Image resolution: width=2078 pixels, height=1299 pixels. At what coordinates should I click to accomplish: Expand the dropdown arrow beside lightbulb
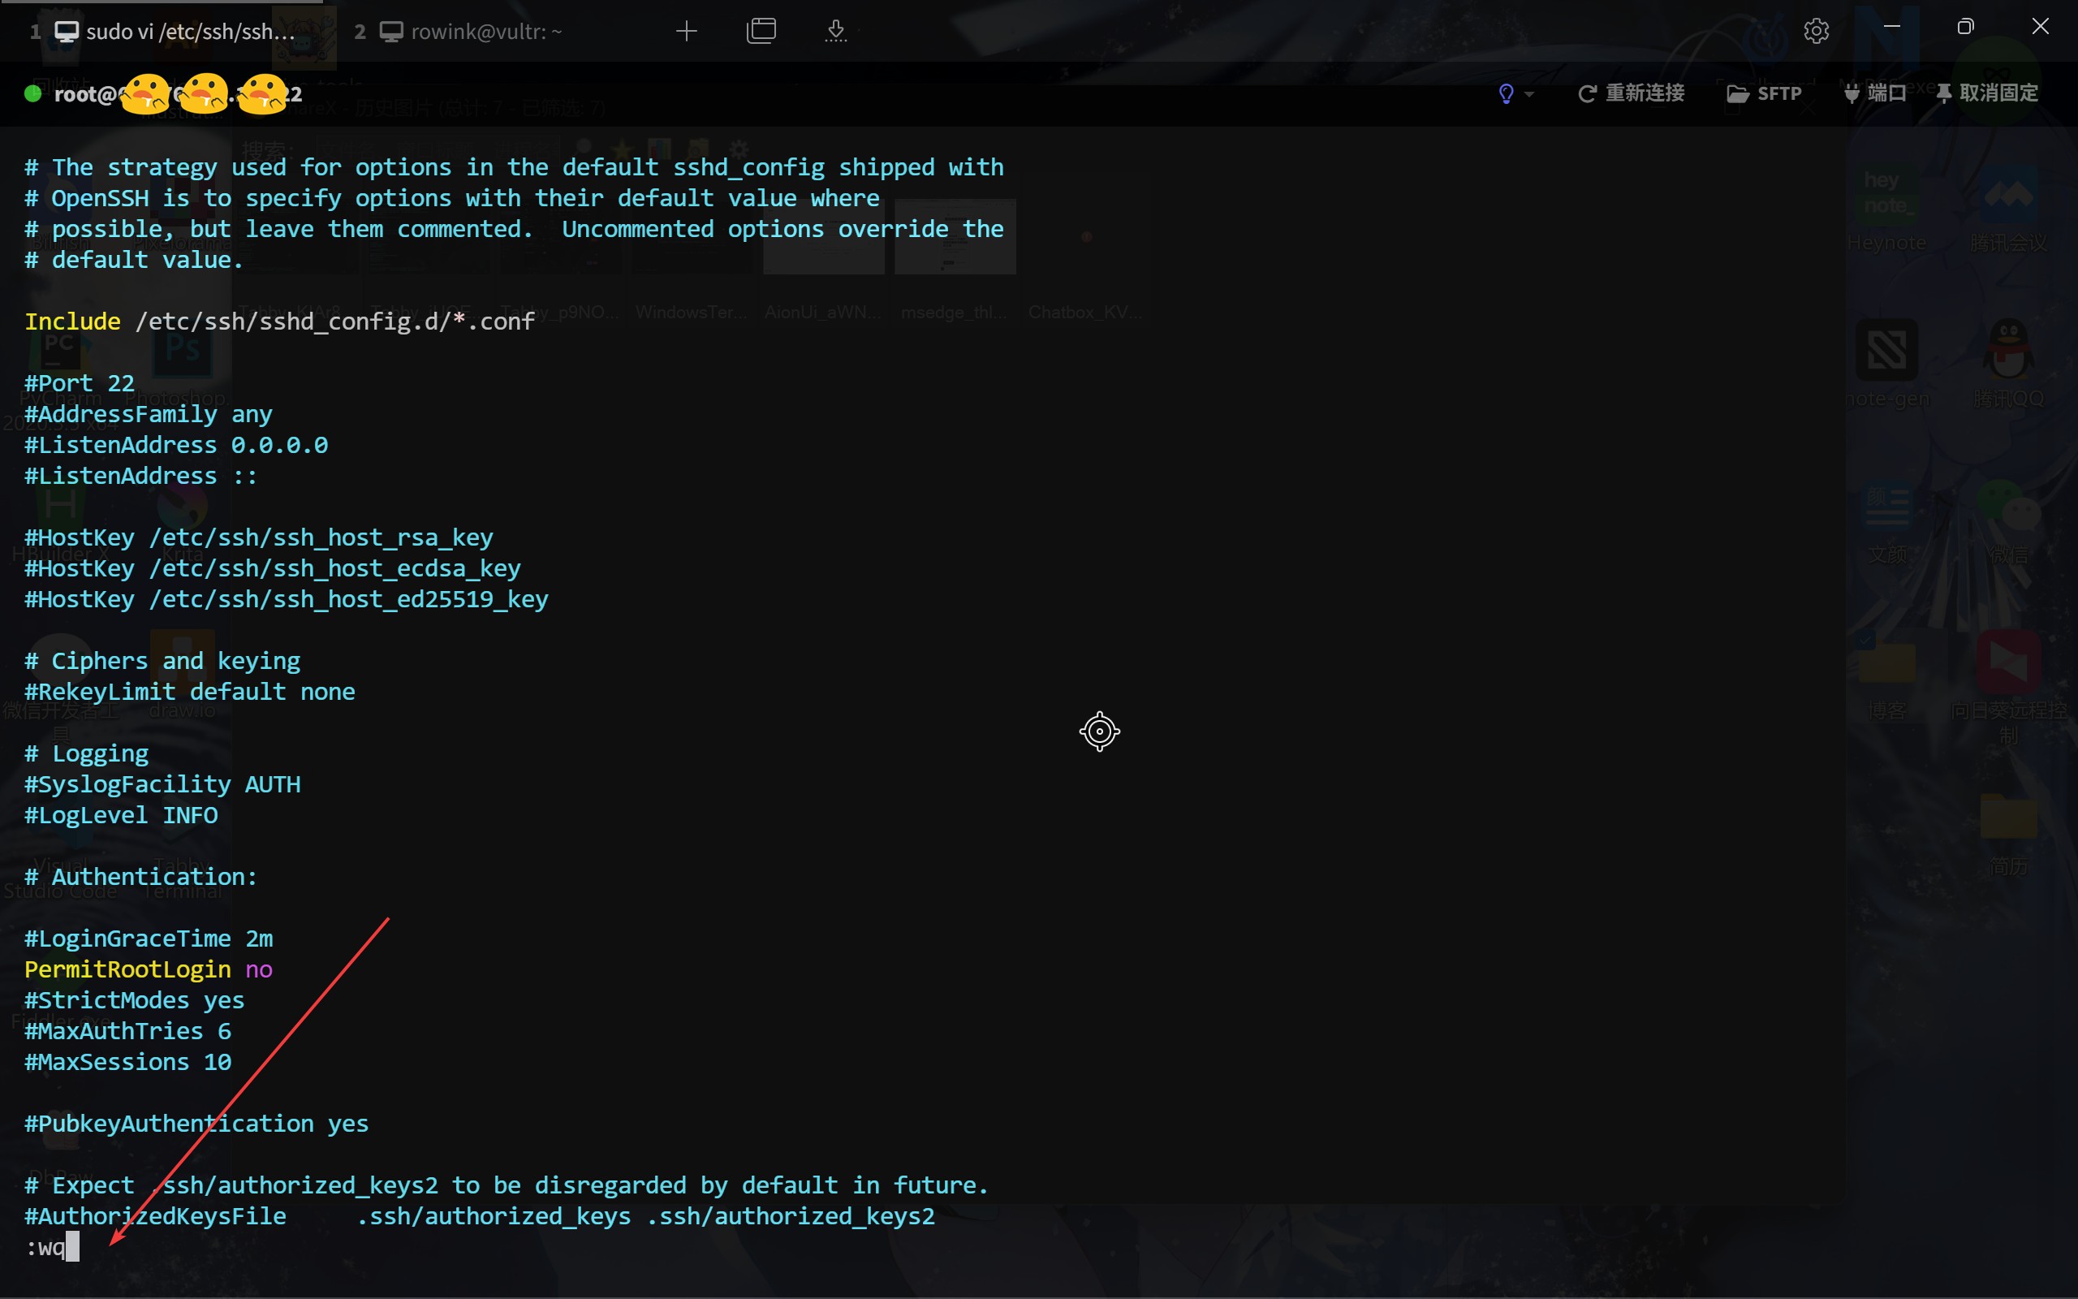(1529, 94)
